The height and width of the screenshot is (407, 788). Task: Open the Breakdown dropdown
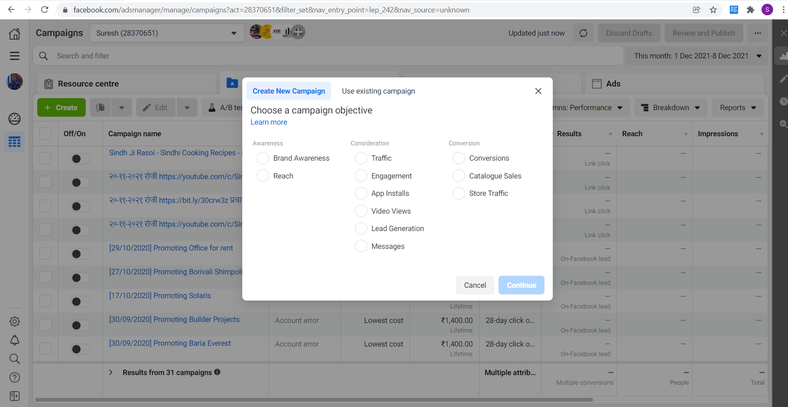pos(671,108)
